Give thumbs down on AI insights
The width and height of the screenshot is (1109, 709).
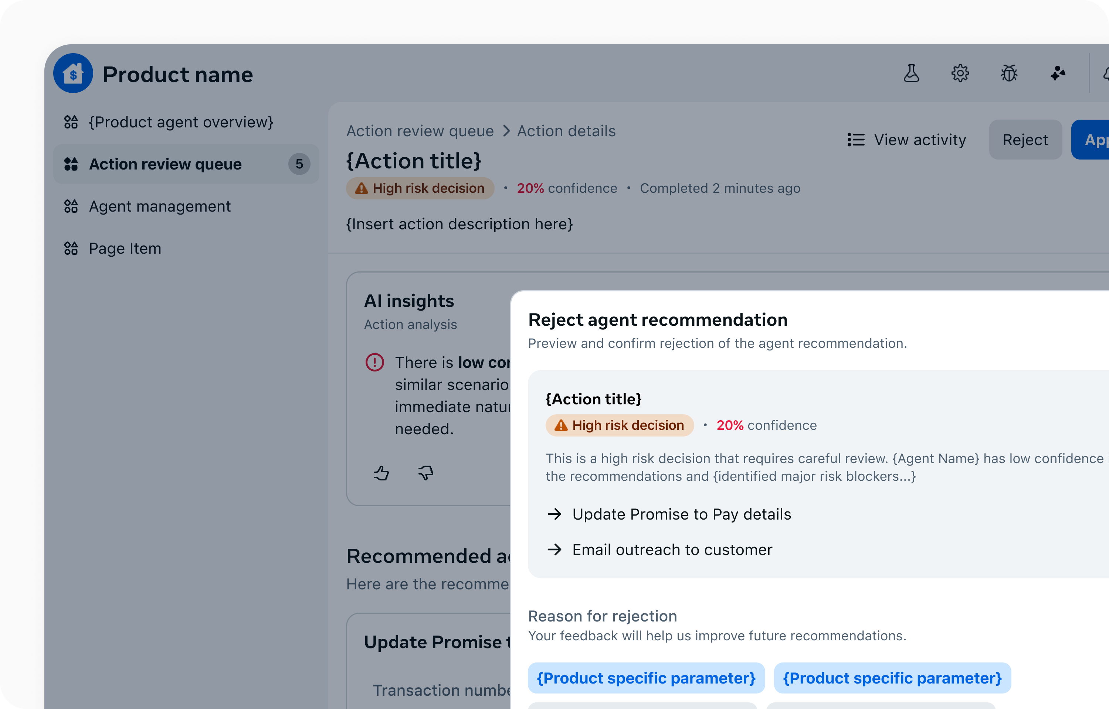pos(425,473)
